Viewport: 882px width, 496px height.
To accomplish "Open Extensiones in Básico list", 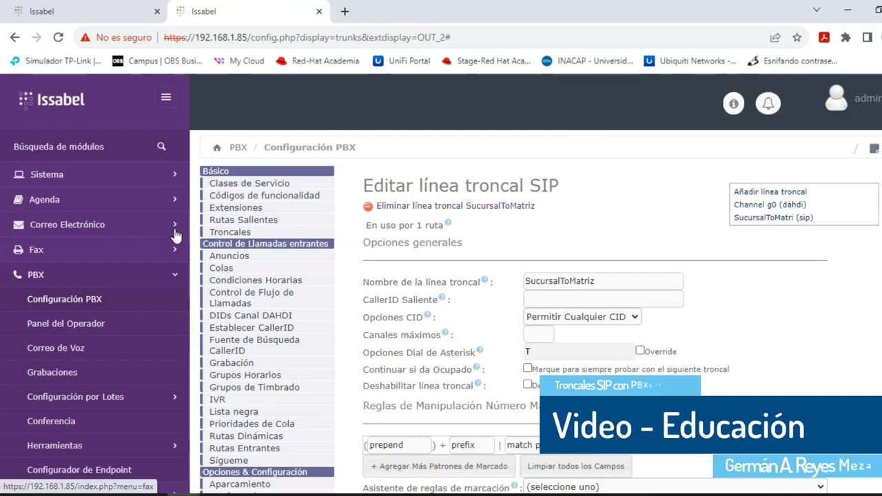I will pyautogui.click(x=236, y=207).
